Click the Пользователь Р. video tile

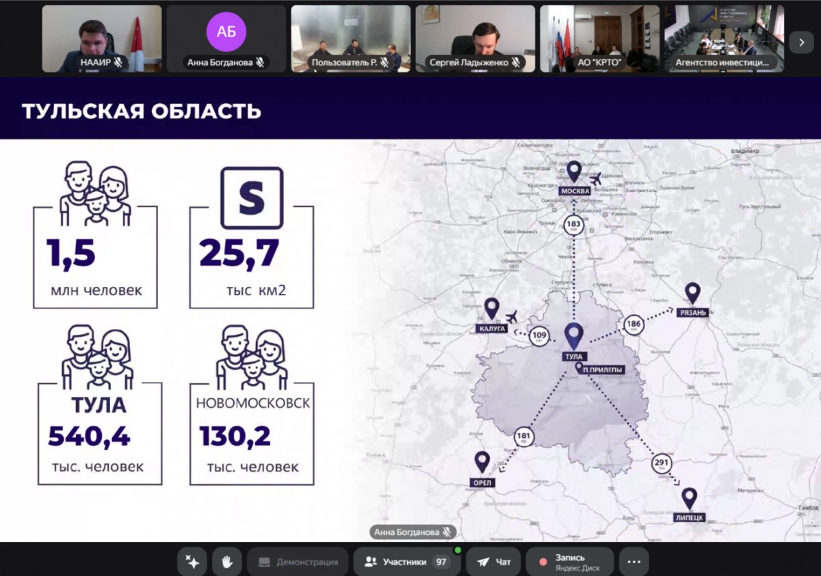[x=351, y=38]
